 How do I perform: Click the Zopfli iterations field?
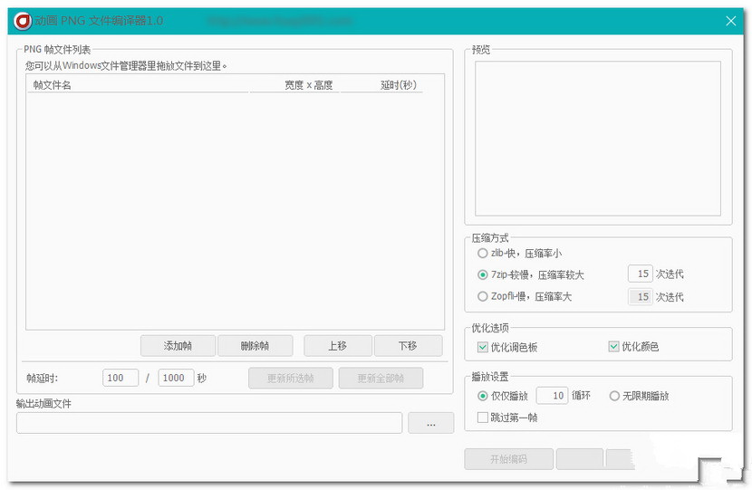coord(641,297)
